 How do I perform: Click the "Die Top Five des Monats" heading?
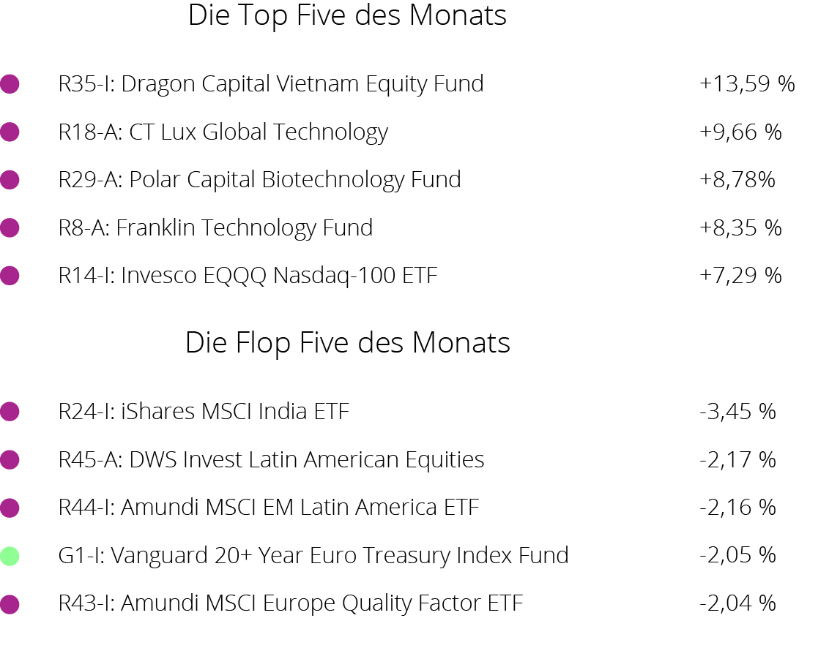pos(347,15)
